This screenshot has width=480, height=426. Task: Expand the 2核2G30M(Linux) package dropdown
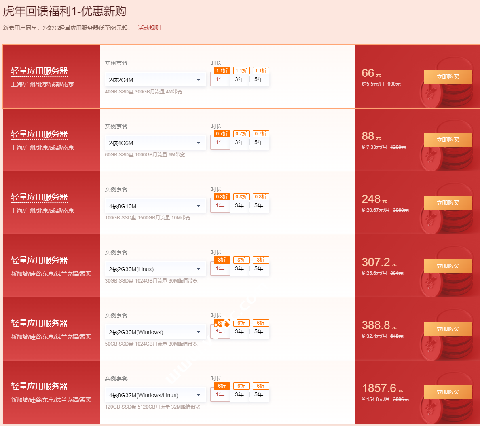coord(155,269)
